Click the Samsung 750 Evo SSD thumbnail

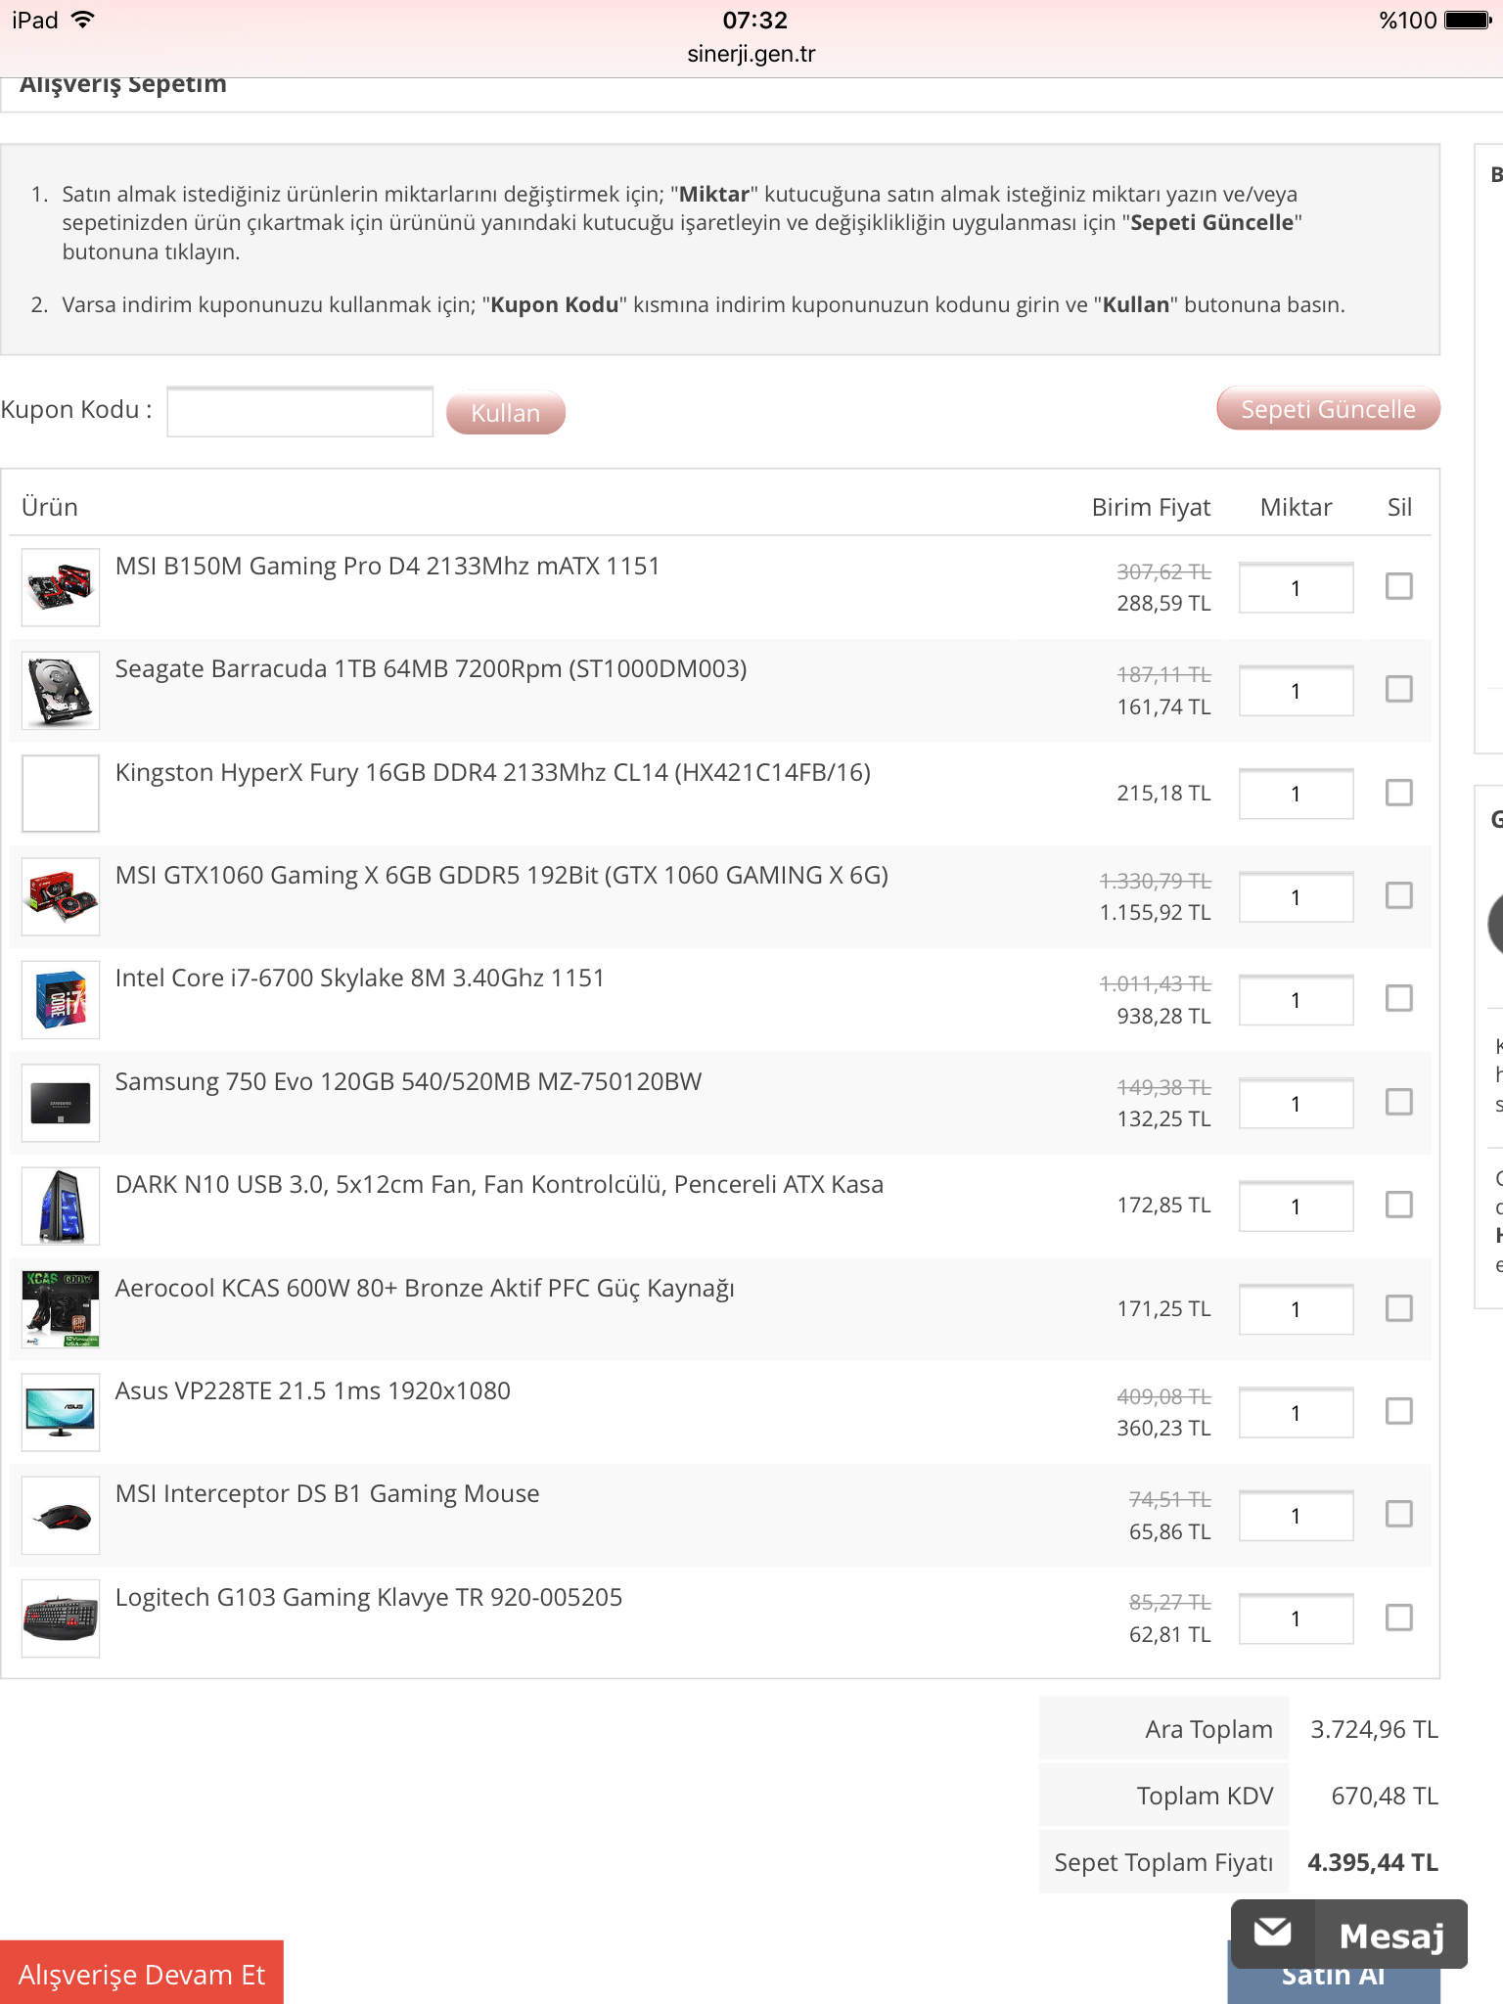point(61,1103)
